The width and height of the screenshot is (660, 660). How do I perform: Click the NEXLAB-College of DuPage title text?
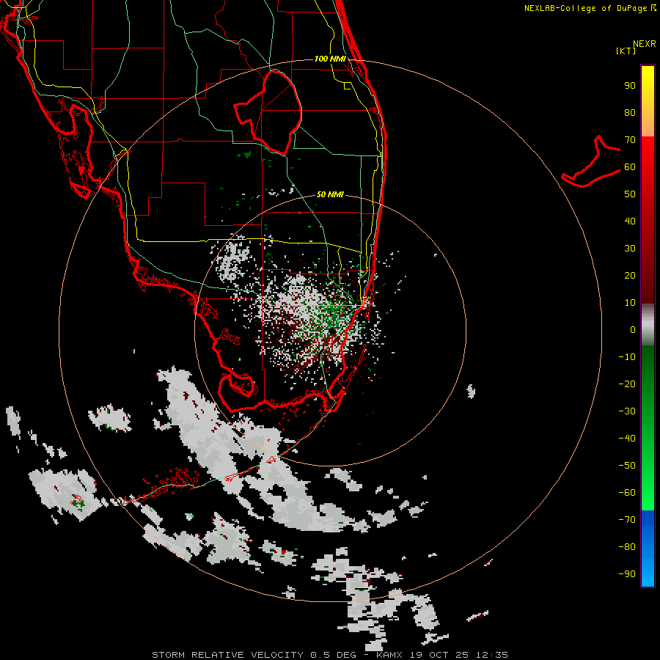click(590, 8)
